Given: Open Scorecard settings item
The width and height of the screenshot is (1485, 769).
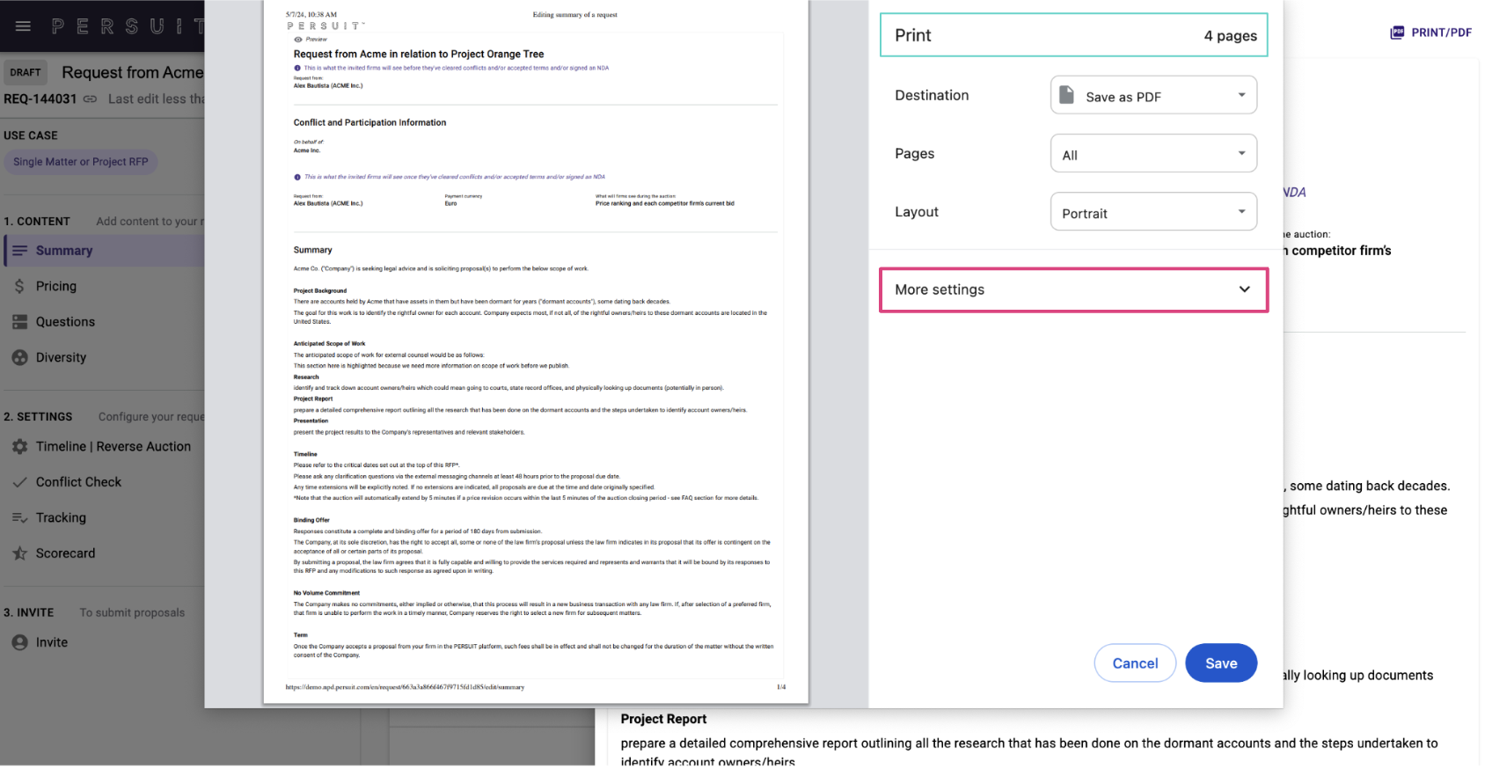Looking at the screenshot, I should (65, 553).
